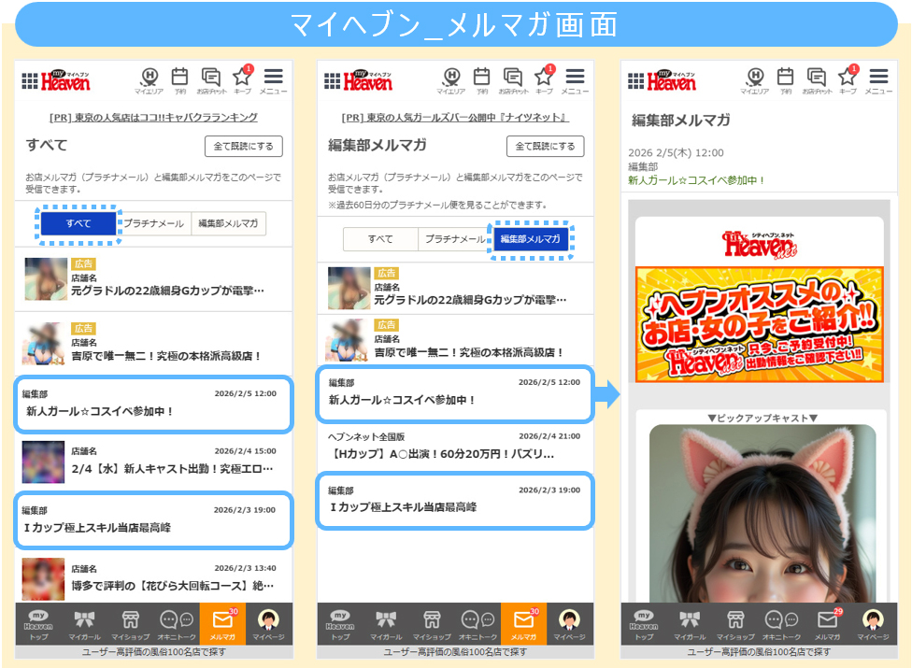
Task: Open 博多で評判の花びら大回転コース mail
Action: click(153, 577)
